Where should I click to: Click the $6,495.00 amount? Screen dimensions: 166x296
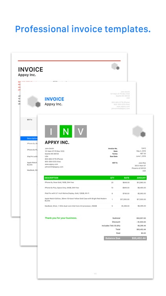point(142,206)
